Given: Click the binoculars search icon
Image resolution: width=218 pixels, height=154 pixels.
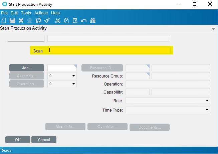Looking at the screenshot, I should 93,21.
